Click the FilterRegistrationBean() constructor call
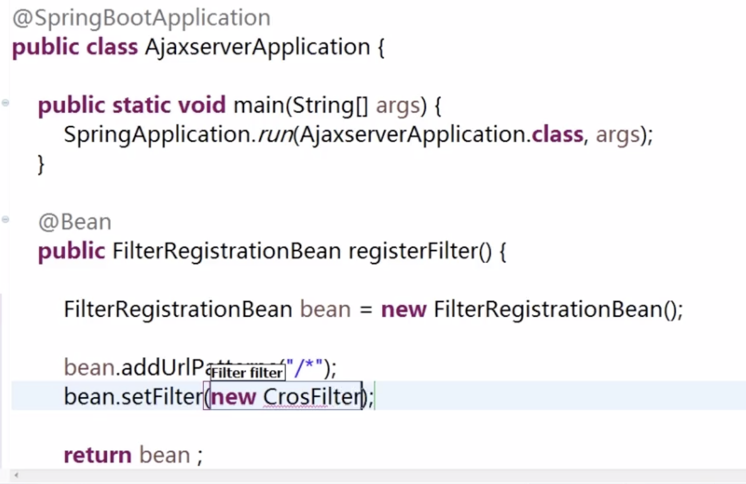The height and width of the screenshot is (484, 746). click(x=558, y=309)
